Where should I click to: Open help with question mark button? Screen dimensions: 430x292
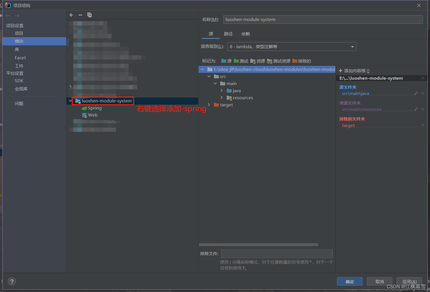point(12,282)
